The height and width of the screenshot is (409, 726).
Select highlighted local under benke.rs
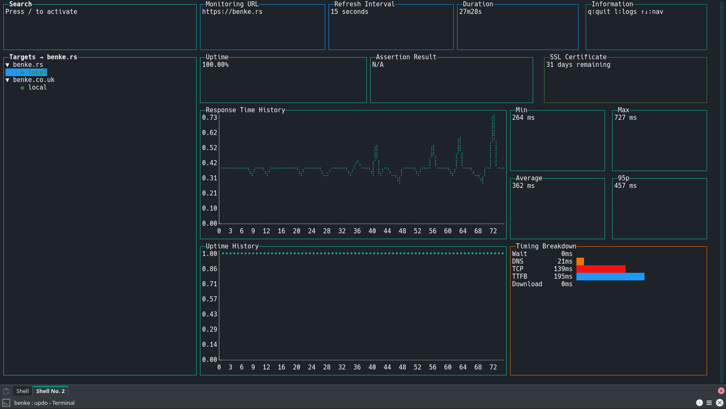(x=26, y=72)
